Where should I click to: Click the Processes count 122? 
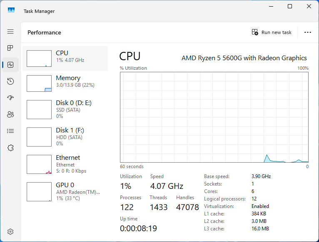(x=127, y=207)
